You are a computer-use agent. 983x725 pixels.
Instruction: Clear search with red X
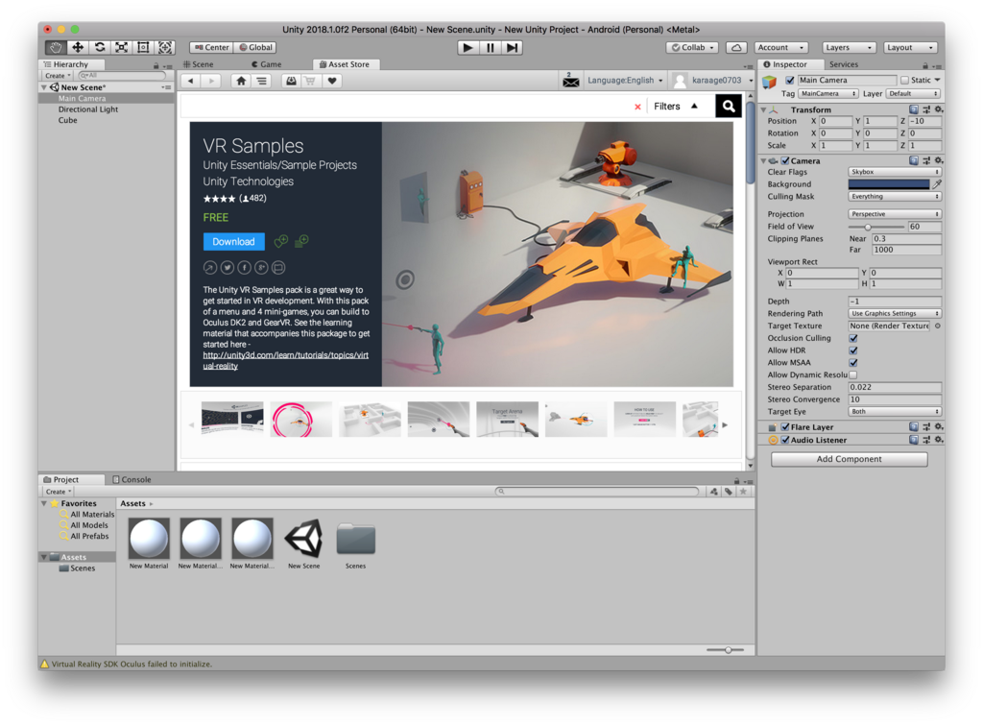(x=637, y=107)
